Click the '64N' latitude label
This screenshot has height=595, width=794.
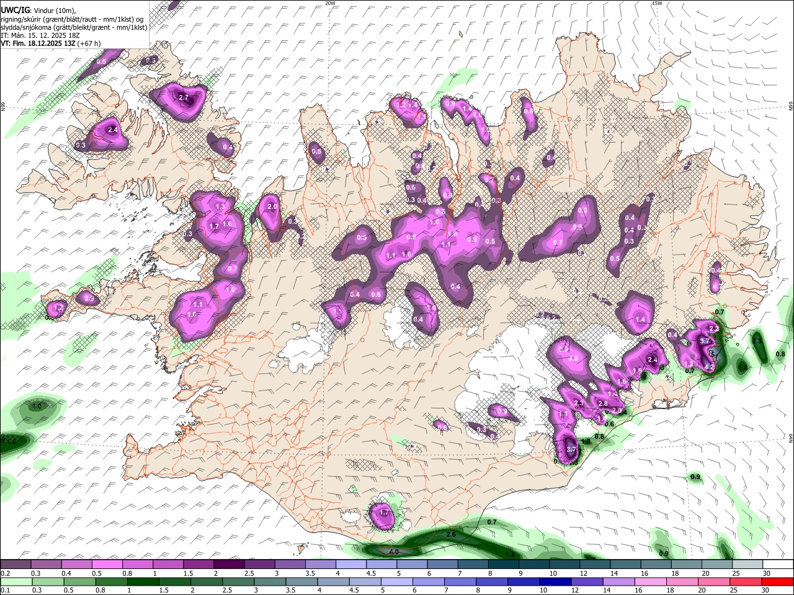791,437
